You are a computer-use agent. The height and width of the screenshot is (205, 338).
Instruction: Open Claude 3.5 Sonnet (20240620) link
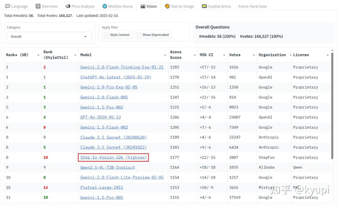pyautogui.click(x=113, y=137)
